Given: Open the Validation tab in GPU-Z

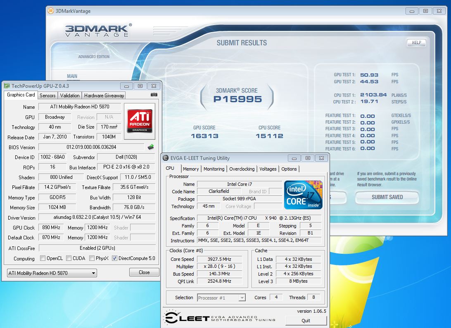Looking at the screenshot, I should (x=70, y=96).
